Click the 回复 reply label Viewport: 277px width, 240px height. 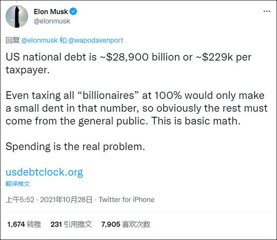pyautogui.click(x=13, y=40)
